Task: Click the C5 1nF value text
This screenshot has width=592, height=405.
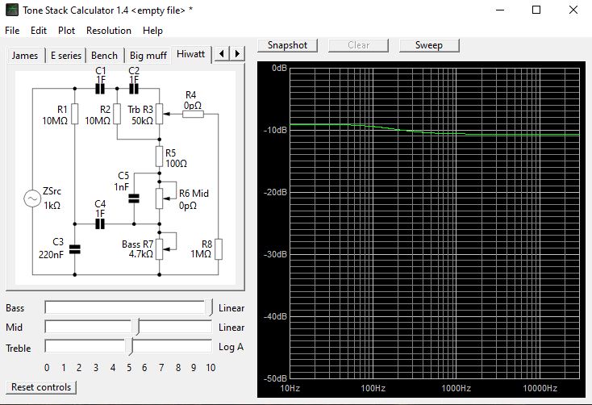Action: [121, 187]
